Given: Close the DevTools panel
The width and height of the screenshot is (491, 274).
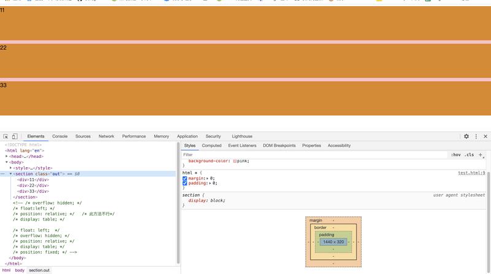Looking at the screenshot, I should click(485, 136).
